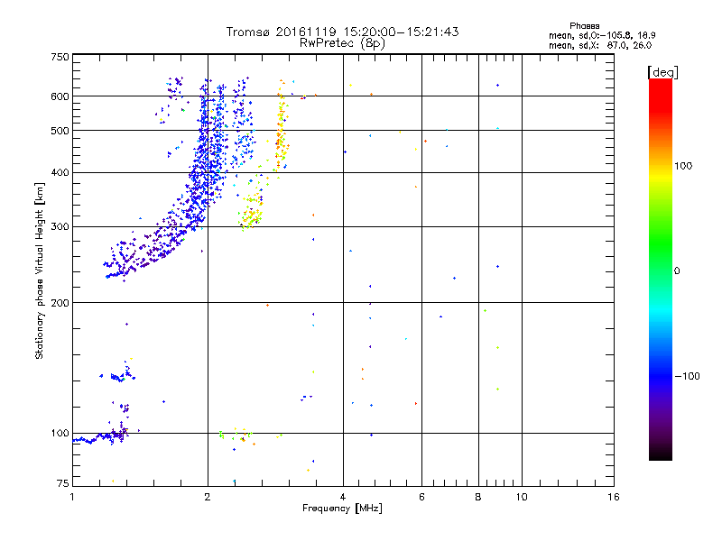Click the 400 height tick label
Viewport: 722px width, 541px height.
[60, 173]
